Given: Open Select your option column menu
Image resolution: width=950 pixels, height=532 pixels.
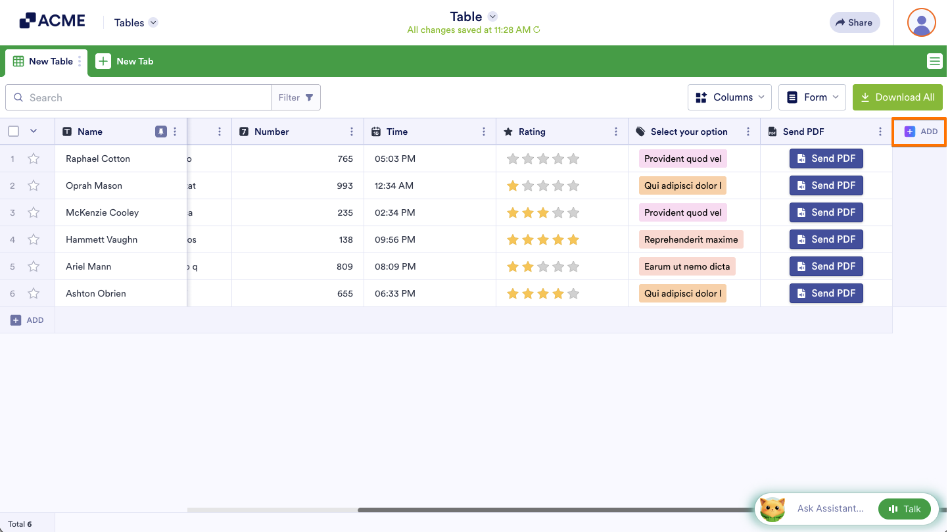Looking at the screenshot, I should 748,132.
